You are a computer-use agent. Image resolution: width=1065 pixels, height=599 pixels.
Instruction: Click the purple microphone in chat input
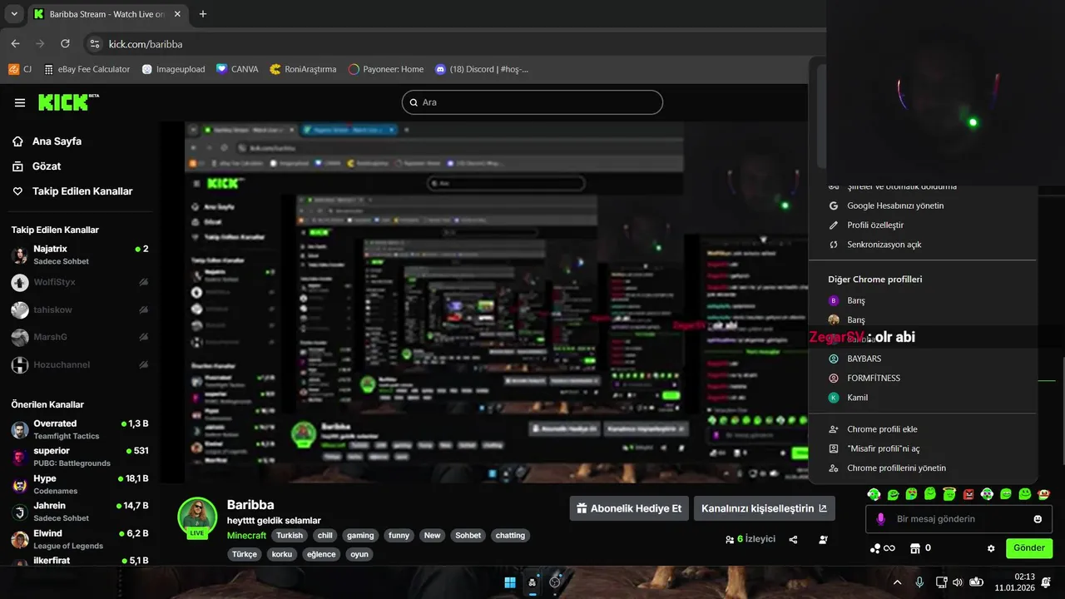[x=880, y=519]
